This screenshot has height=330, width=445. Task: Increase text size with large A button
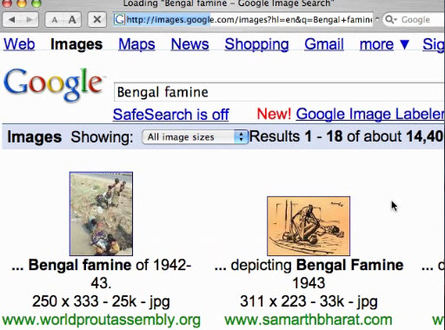click(x=72, y=20)
